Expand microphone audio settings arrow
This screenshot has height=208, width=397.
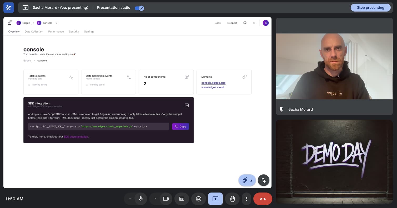click(130, 199)
